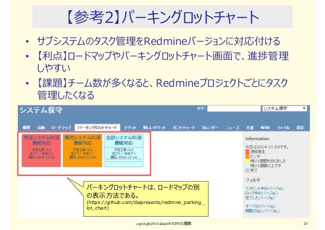Screen dimensions: 325x230
Task: Click the システム保守 project title
Action: tap(41, 110)
